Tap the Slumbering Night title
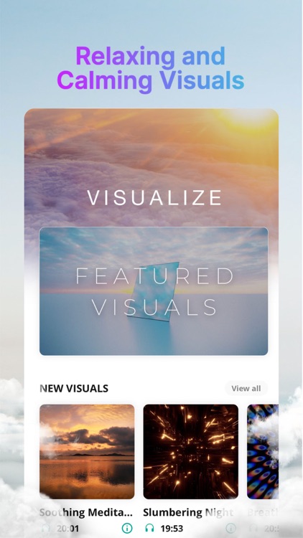Viewport: 303px width, 538px height. point(188,512)
